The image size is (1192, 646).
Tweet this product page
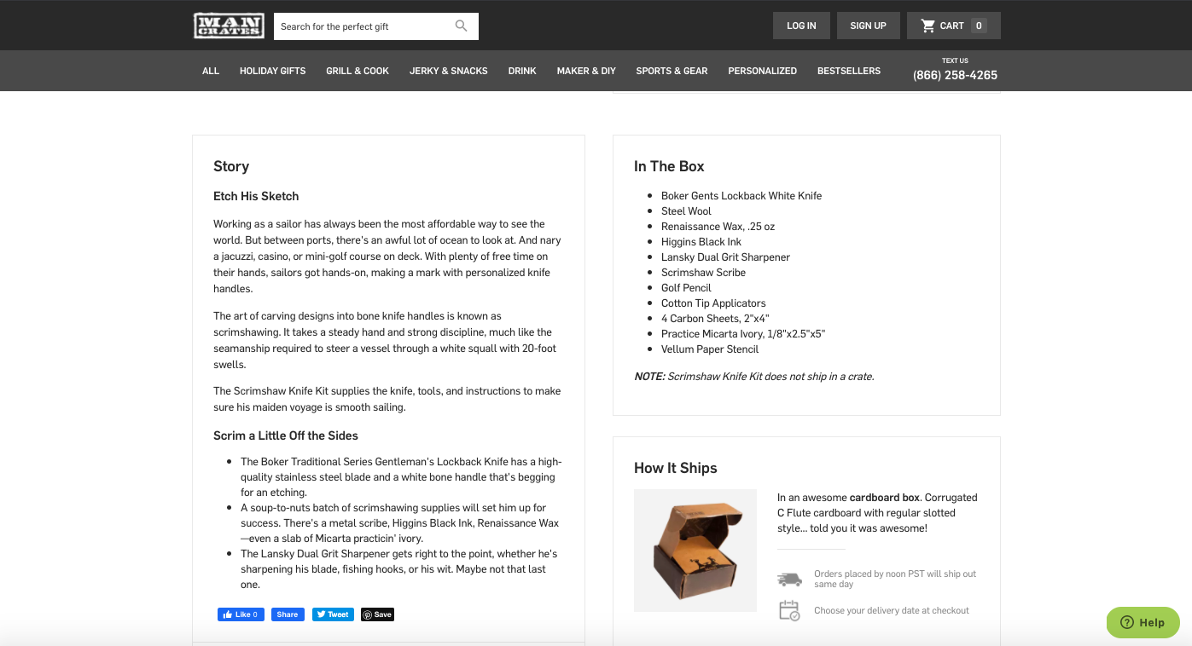[332, 614]
